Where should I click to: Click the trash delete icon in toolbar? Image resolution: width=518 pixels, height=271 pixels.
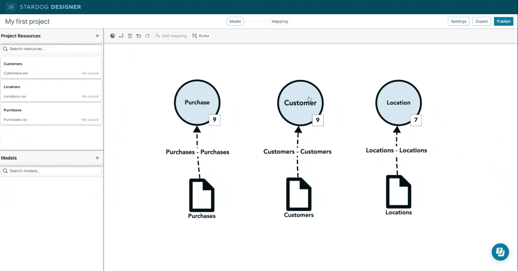(130, 36)
